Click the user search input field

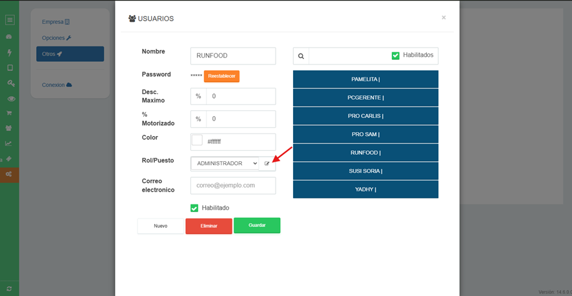[x=349, y=56]
